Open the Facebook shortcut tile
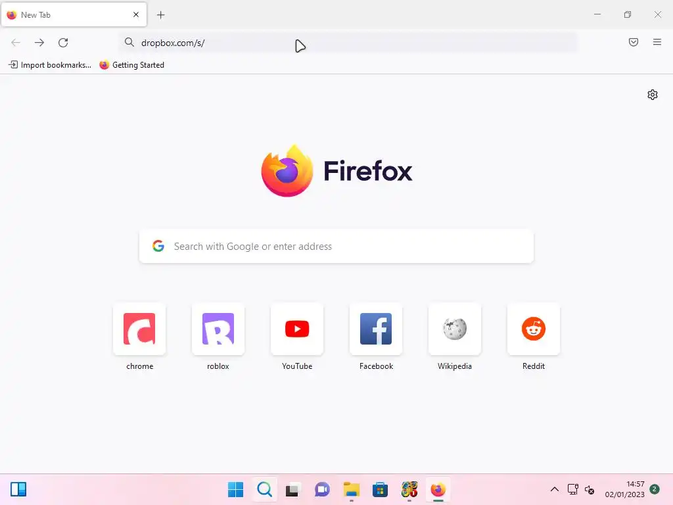This screenshot has height=505, width=673. (x=376, y=329)
